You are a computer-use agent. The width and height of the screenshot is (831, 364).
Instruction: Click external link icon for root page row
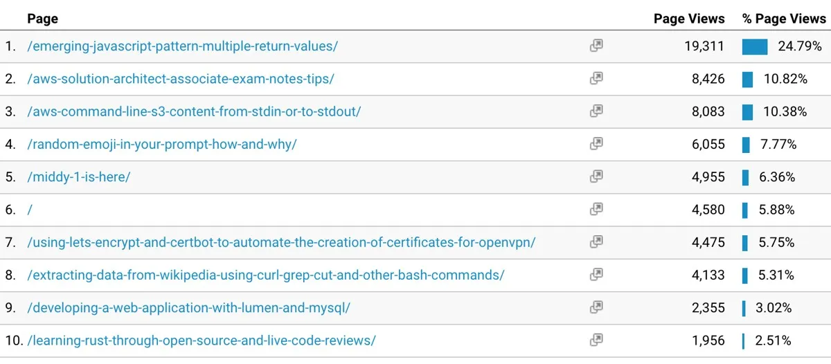tap(596, 210)
